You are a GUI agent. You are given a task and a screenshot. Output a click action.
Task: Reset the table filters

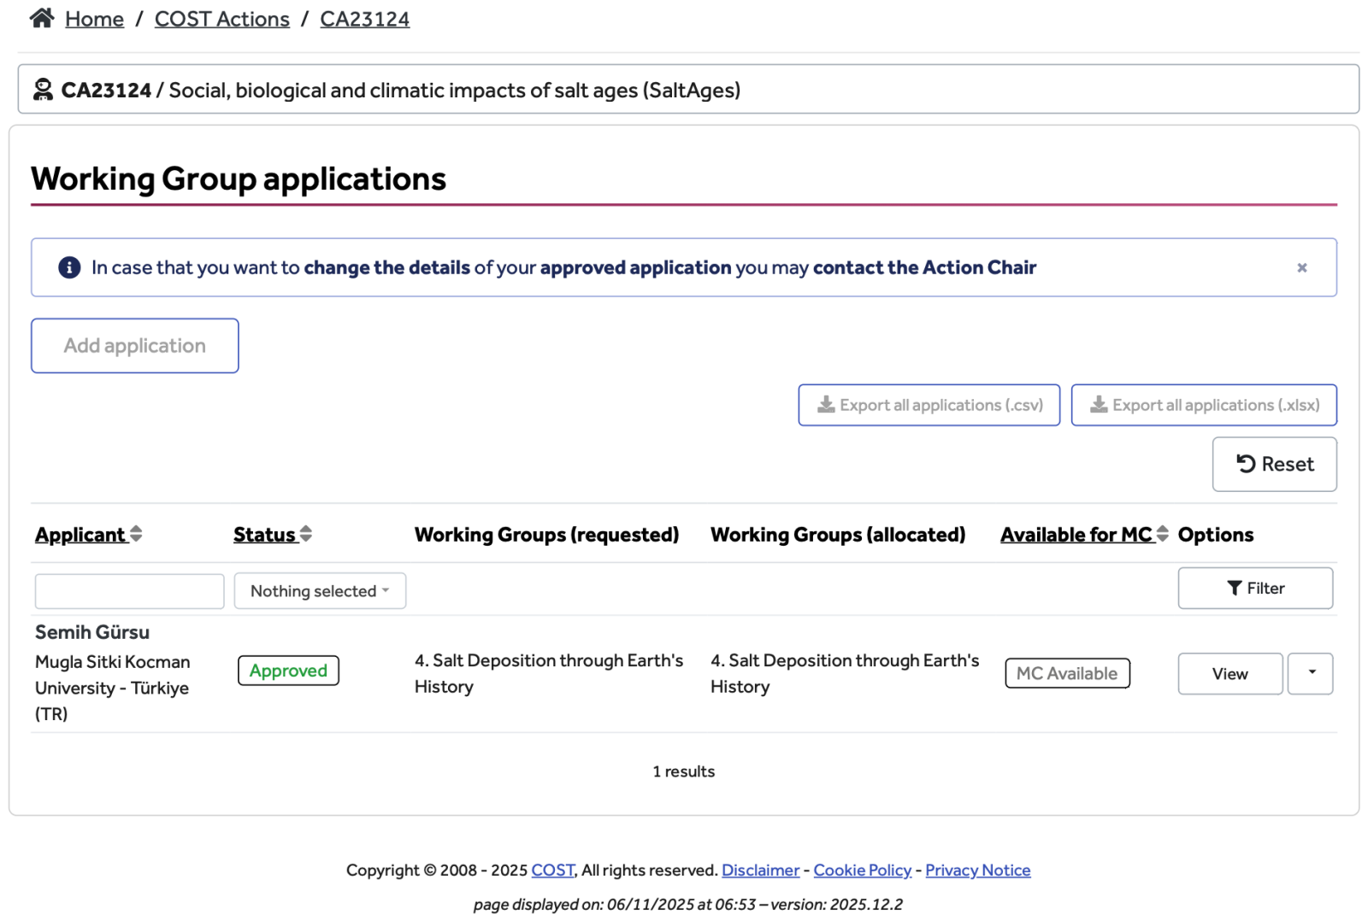coord(1274,464)
